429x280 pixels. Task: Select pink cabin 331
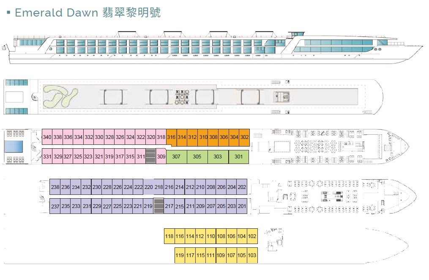[x=47, y=156]
